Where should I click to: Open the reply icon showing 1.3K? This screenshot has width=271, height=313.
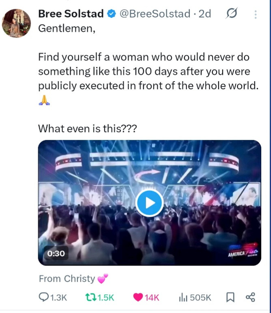(44, 298)
